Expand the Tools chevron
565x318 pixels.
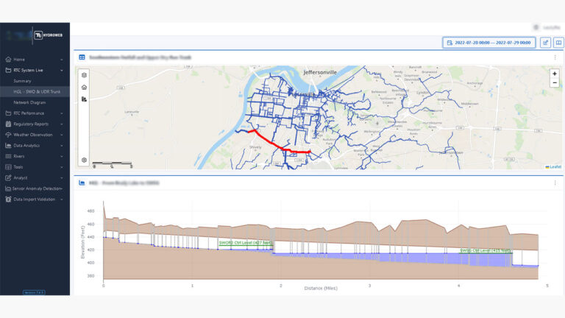[62, 167]
